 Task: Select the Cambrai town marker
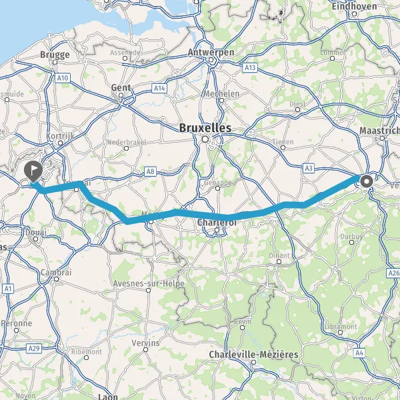tap(57, 279)
